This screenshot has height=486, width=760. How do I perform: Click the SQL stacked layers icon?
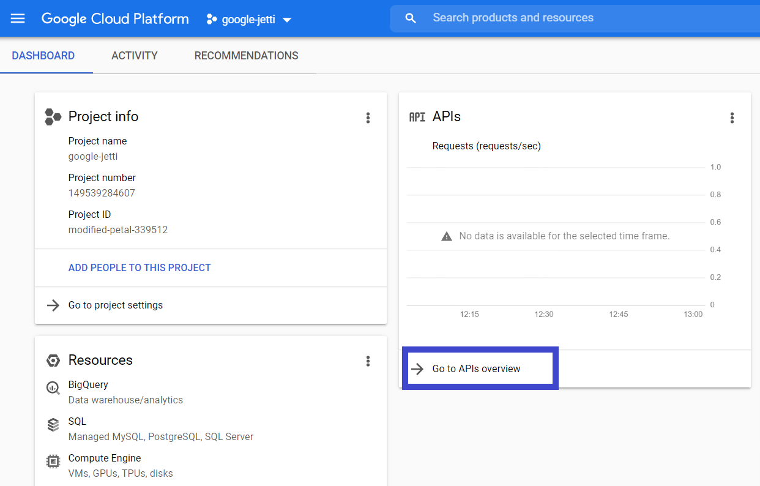tap(53, 424)
